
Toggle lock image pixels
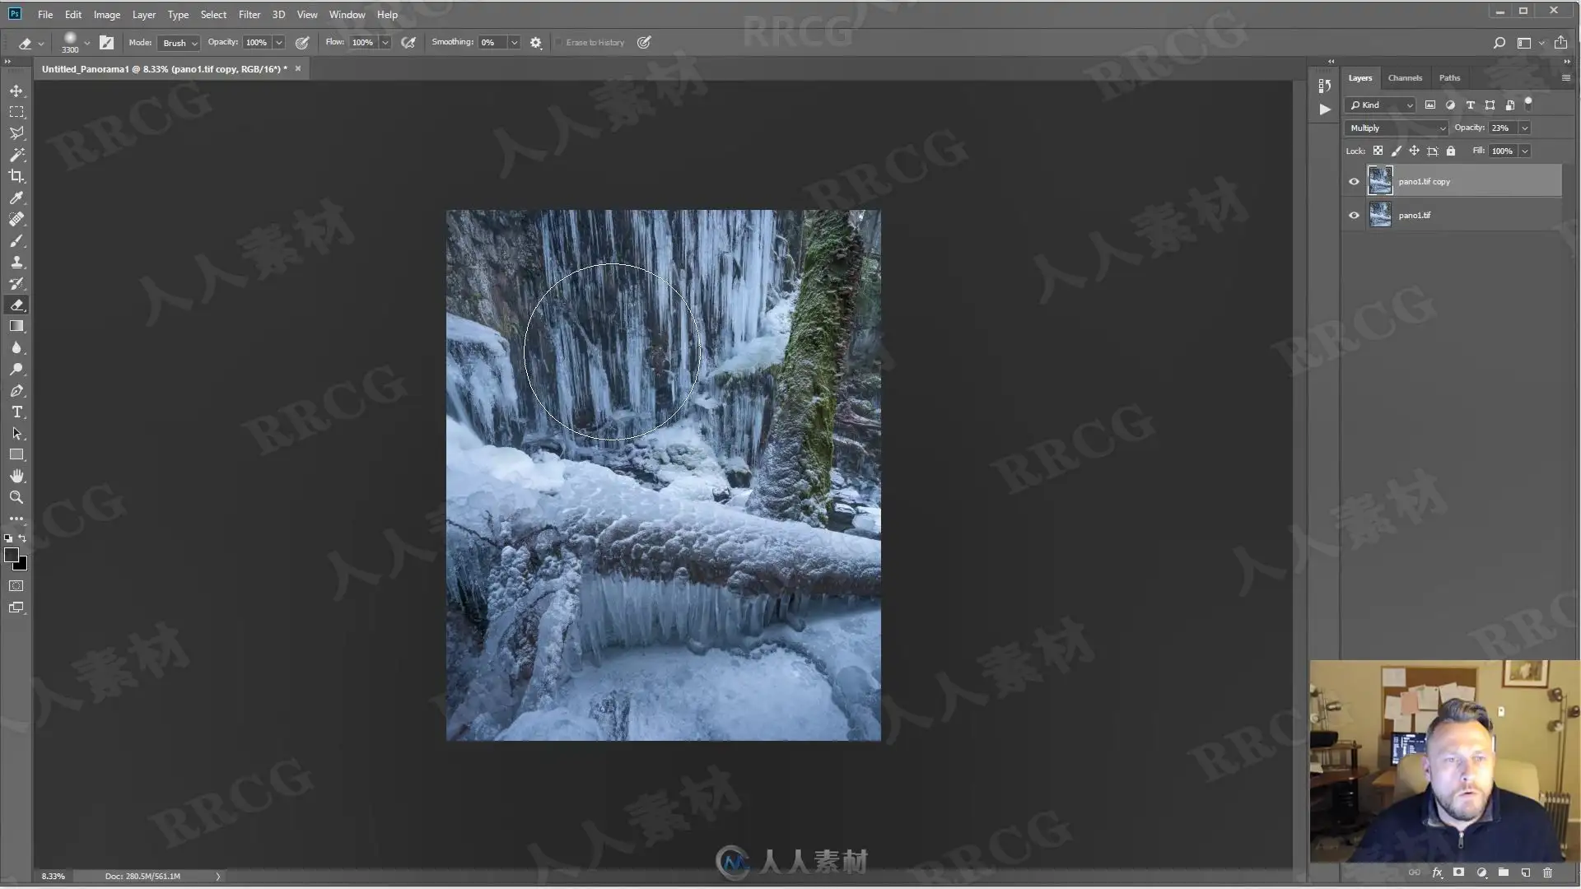point(1396,151)
